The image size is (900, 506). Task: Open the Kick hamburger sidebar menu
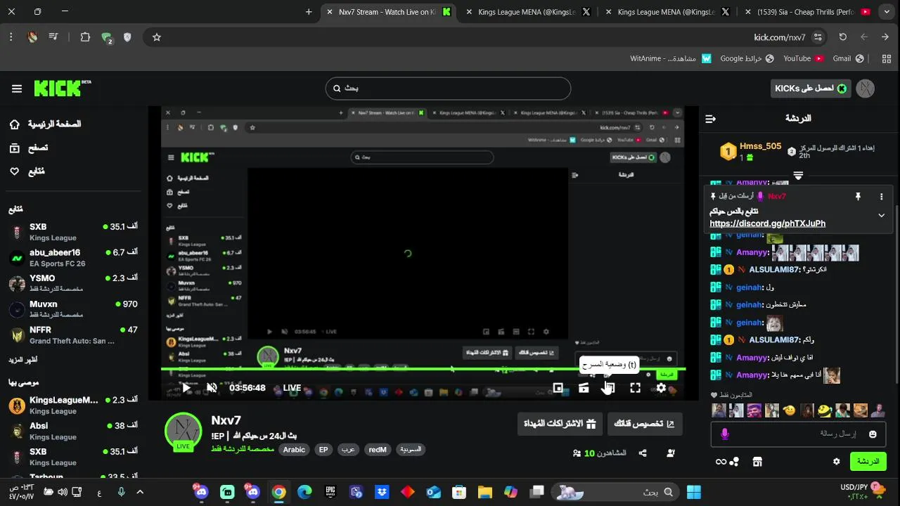click(17, 89)
